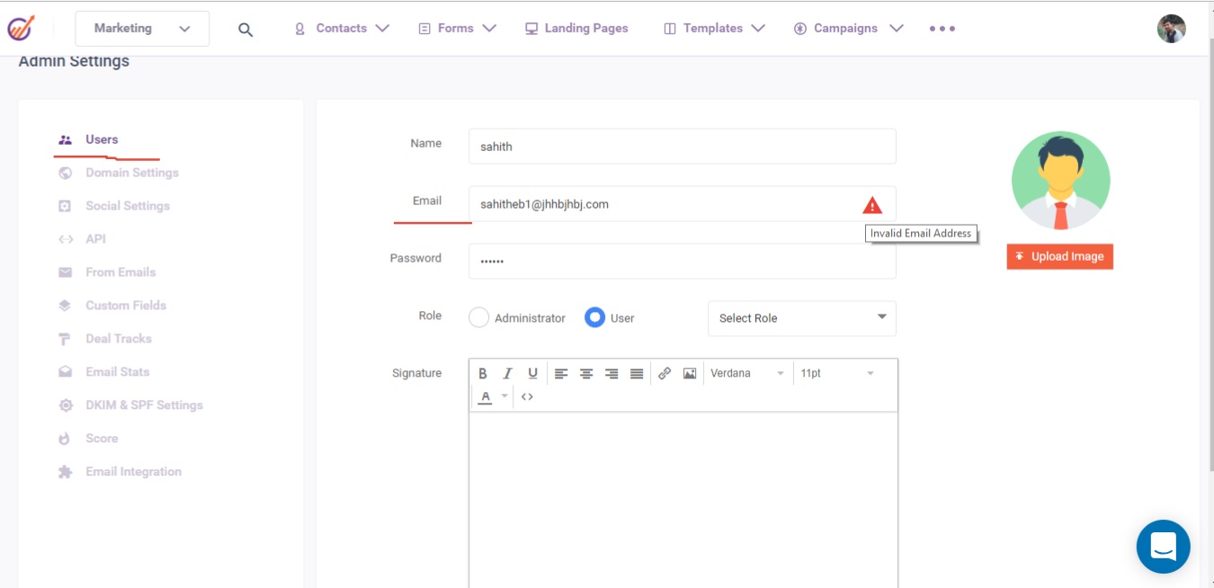Expand the Select Role dropdown

(x=801, y=318)
